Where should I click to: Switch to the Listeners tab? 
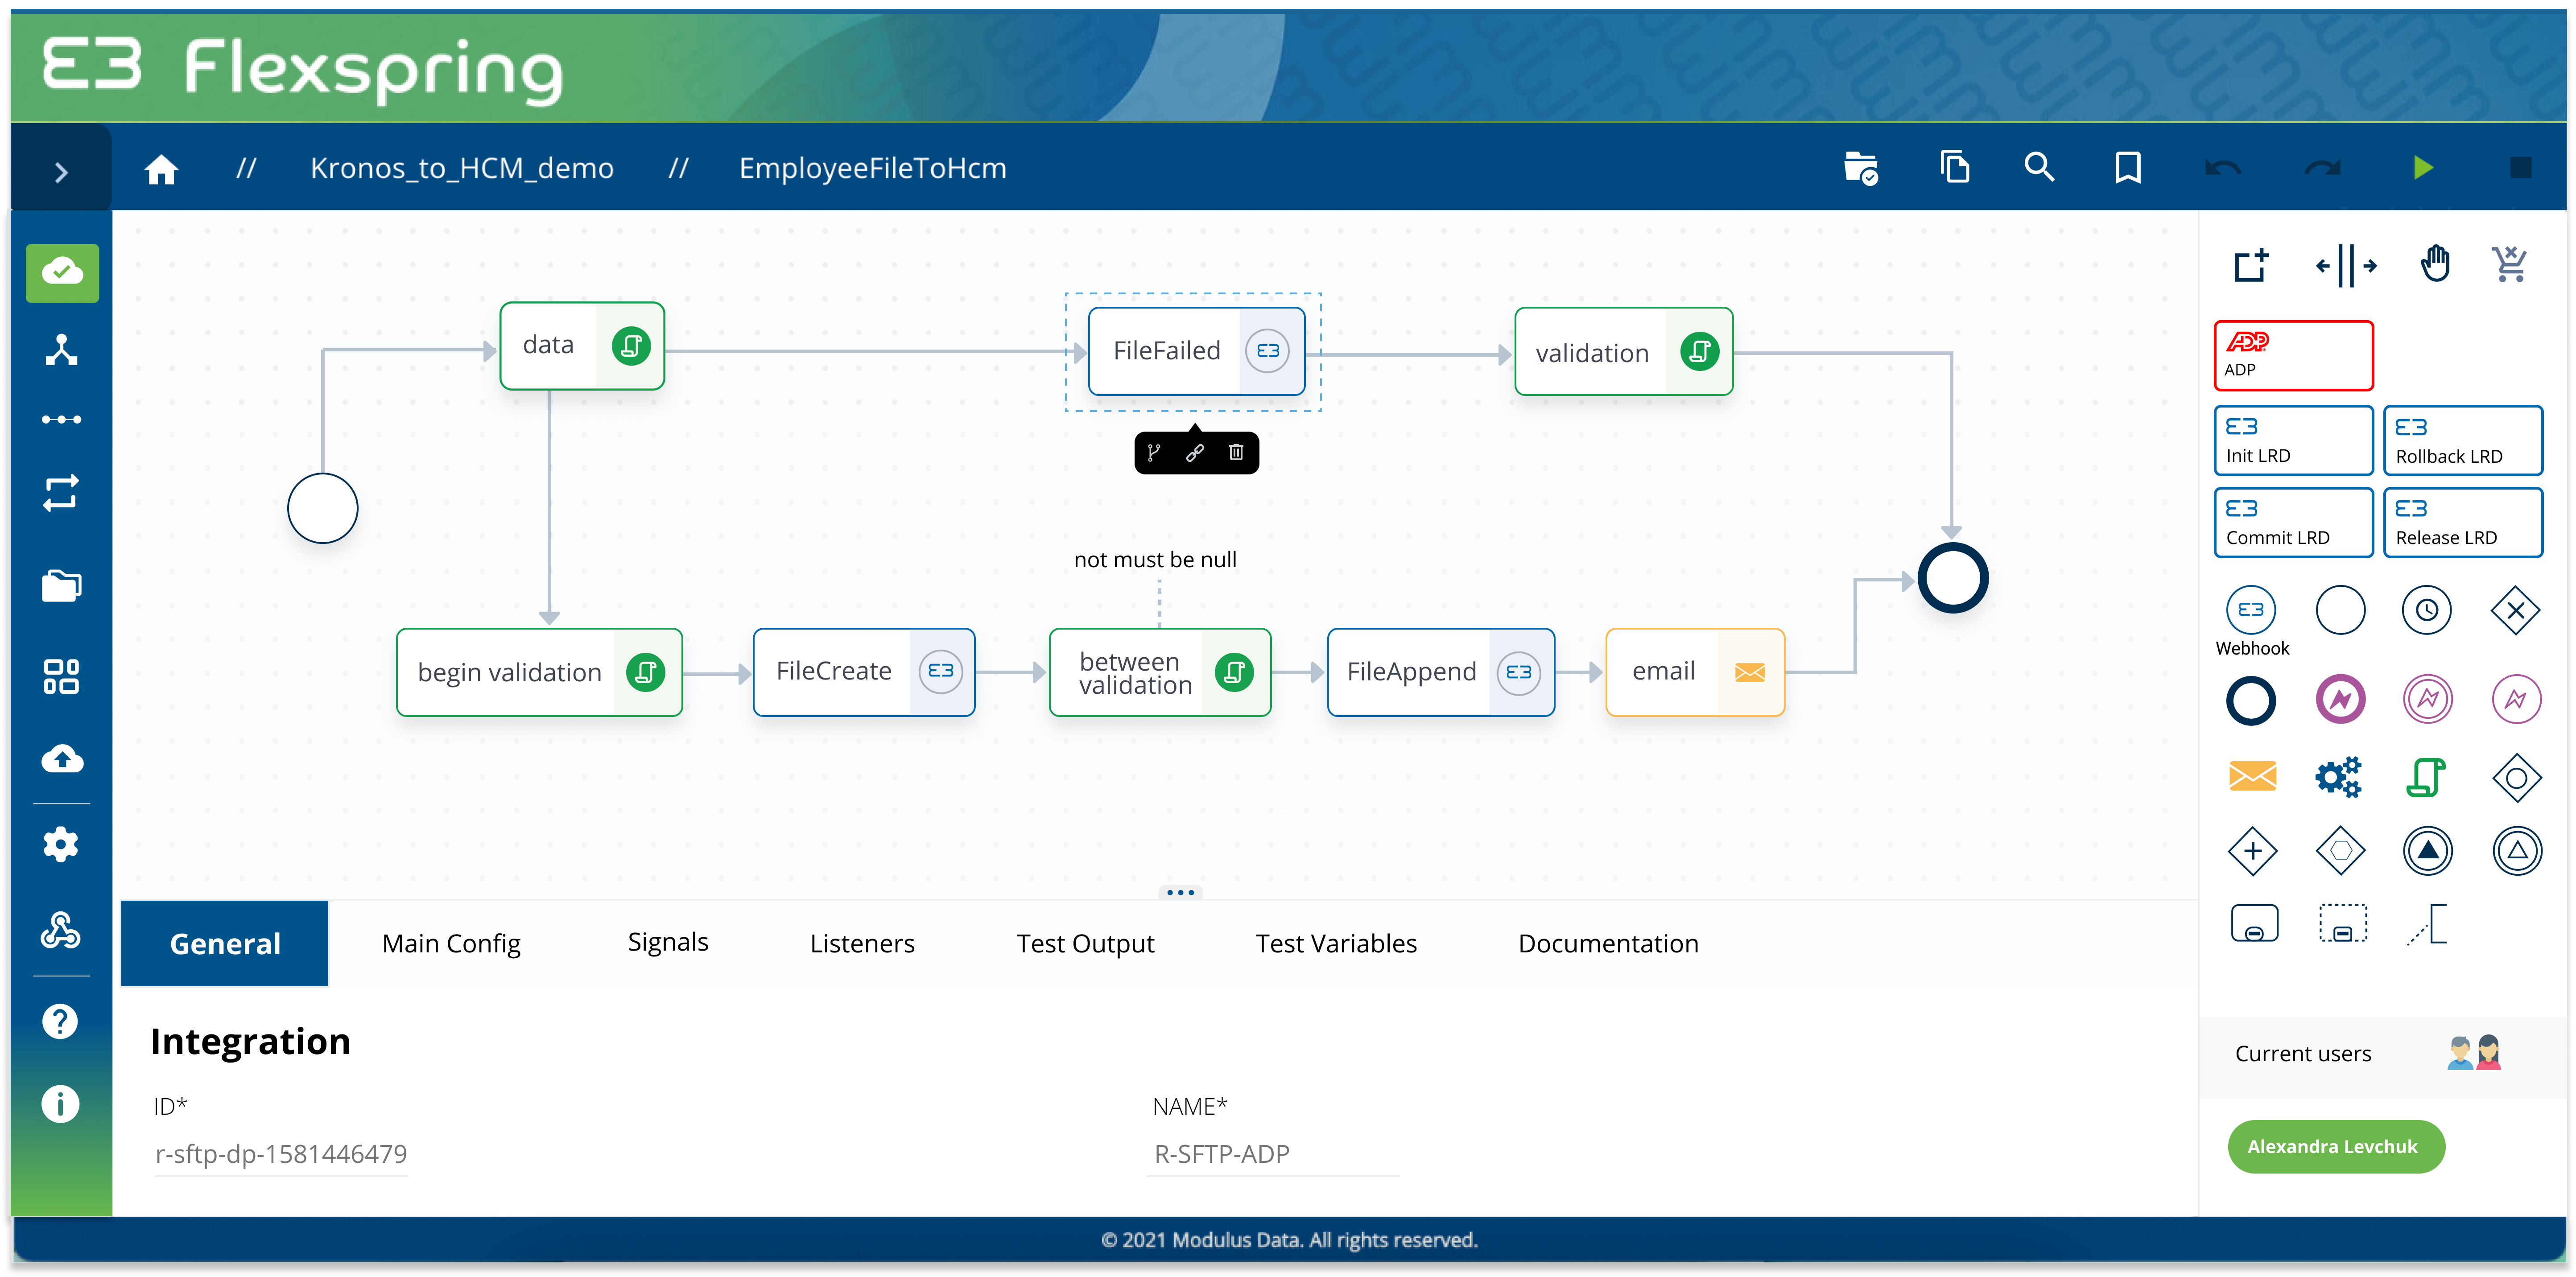(x=862, y=943)
